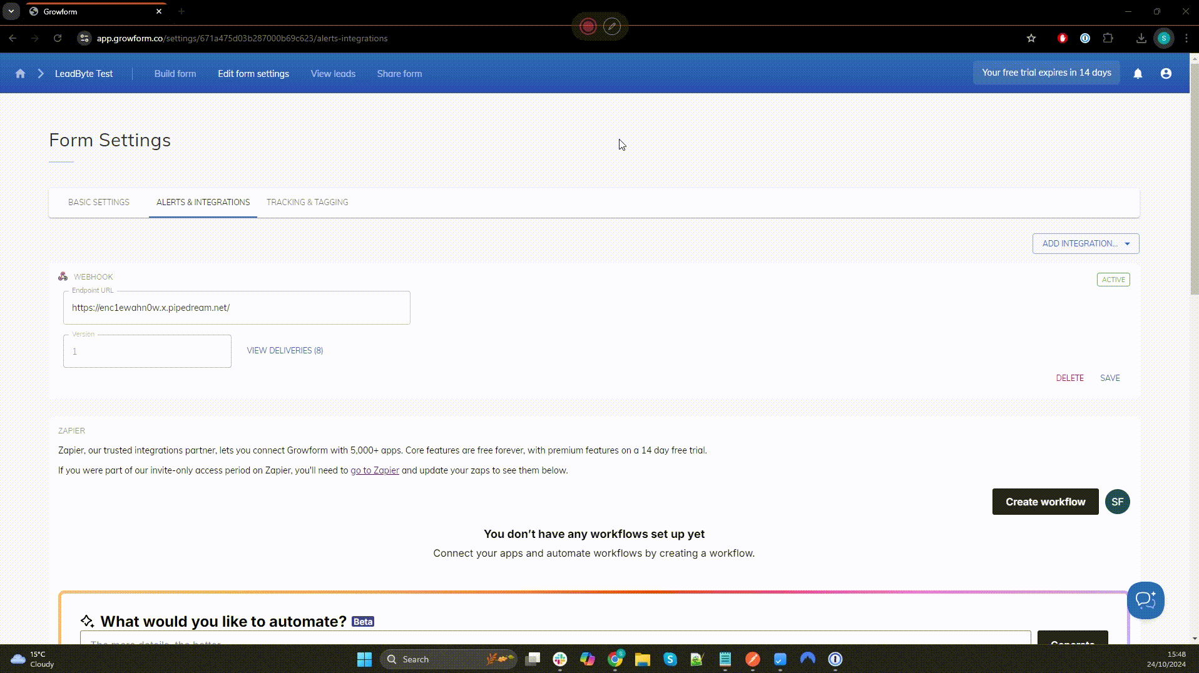The width and height of the screenshot is (1199, 673).
Task: Click the red screen recording button
Action: point(588,26)
